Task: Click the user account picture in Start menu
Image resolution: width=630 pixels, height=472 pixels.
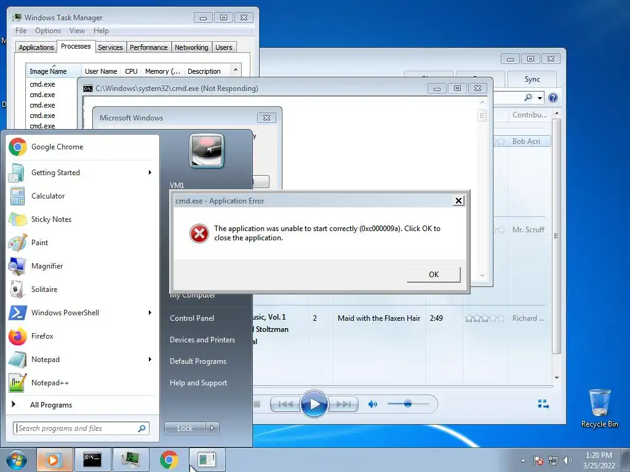Action: tap(207, 151)
